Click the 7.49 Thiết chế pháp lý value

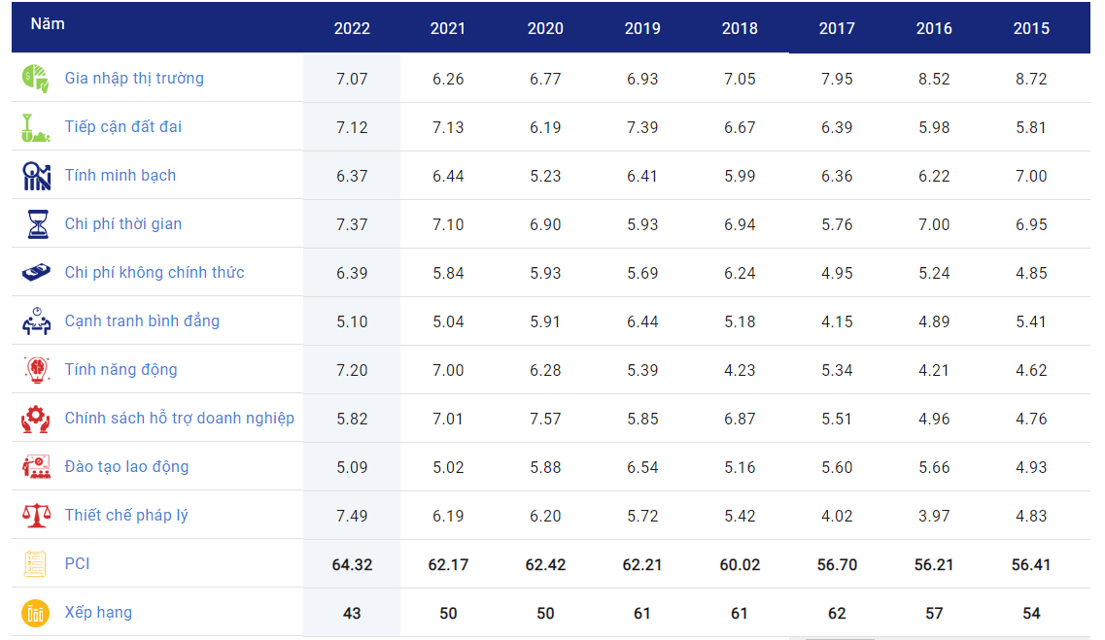(352, 516)
